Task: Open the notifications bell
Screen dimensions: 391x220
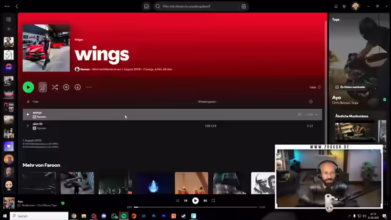Action: 336,7
